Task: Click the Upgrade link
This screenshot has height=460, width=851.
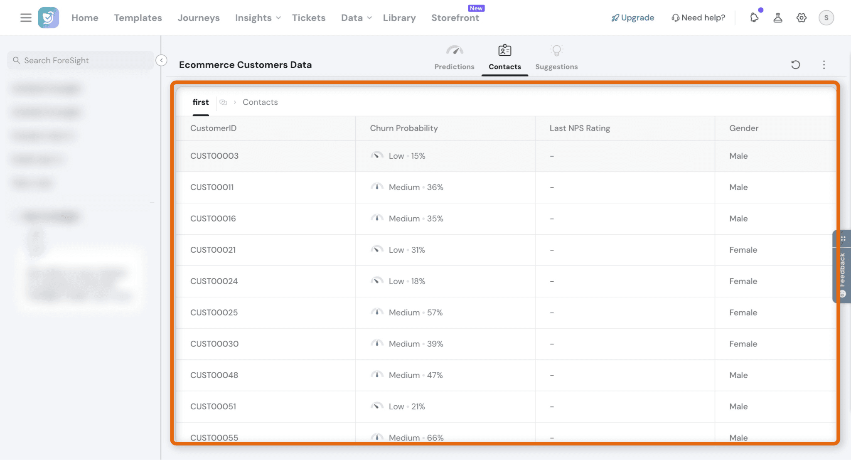Action: click(632, 17)
